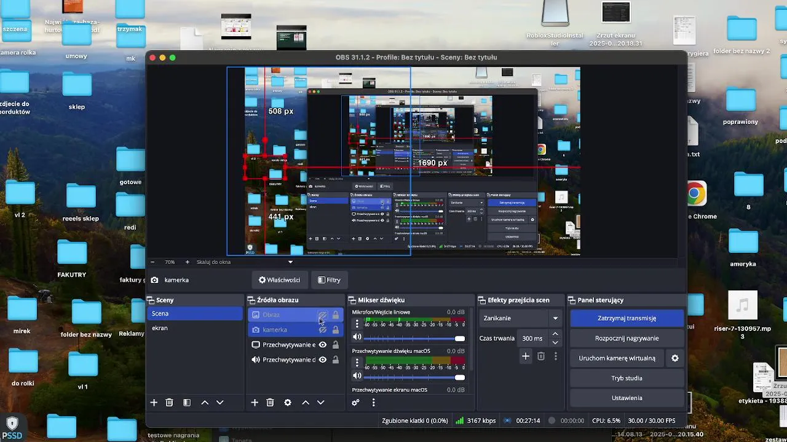
Task: Open Chrome from the desktop
Action: 695,194
